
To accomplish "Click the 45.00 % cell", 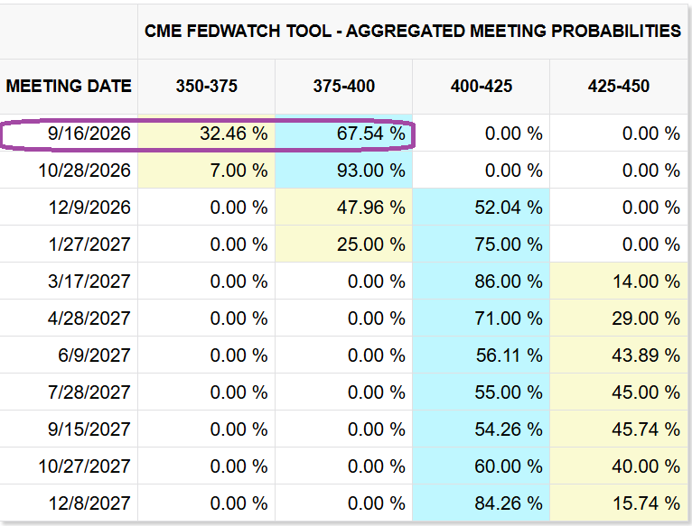I will tap(619, 392).
